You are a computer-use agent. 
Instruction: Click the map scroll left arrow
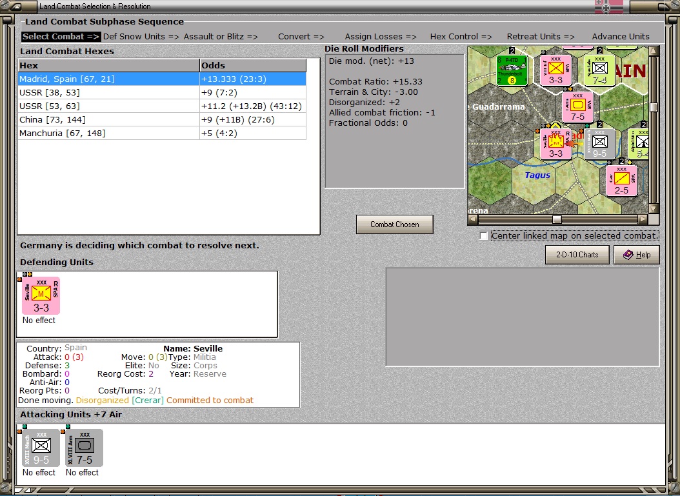[x=472, y=219]
